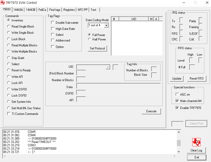
Task: Open the Find tags tab
Action: coord(55,10)
